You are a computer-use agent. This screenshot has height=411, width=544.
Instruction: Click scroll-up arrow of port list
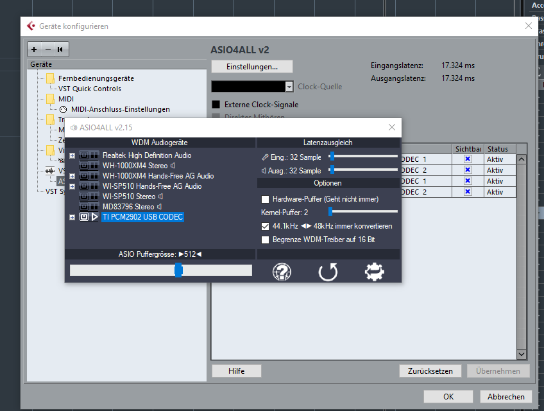521,159
